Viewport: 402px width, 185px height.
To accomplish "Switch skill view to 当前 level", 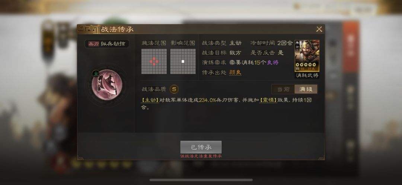I will [283, 89].
